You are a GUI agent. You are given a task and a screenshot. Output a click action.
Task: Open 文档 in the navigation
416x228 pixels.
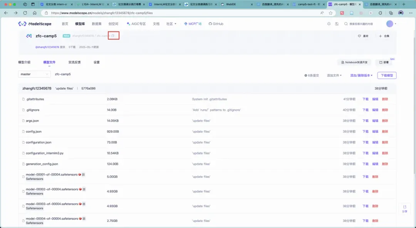[x=156, y=24]
